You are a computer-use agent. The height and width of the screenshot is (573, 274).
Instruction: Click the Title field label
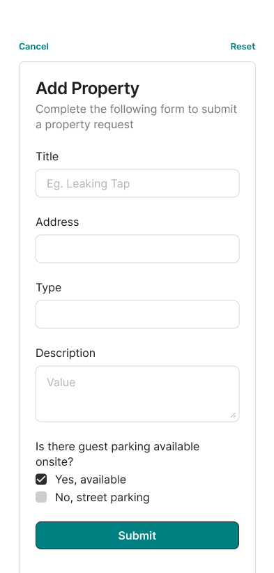pyautogui.click(x=47, y=156)
